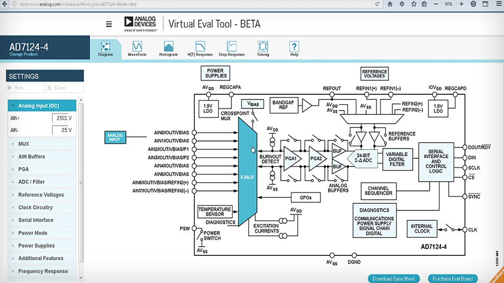Viewport: 504px width, 283px height.
Task: Expand the ADC / Filter section
Action: (x=42, y=182)
